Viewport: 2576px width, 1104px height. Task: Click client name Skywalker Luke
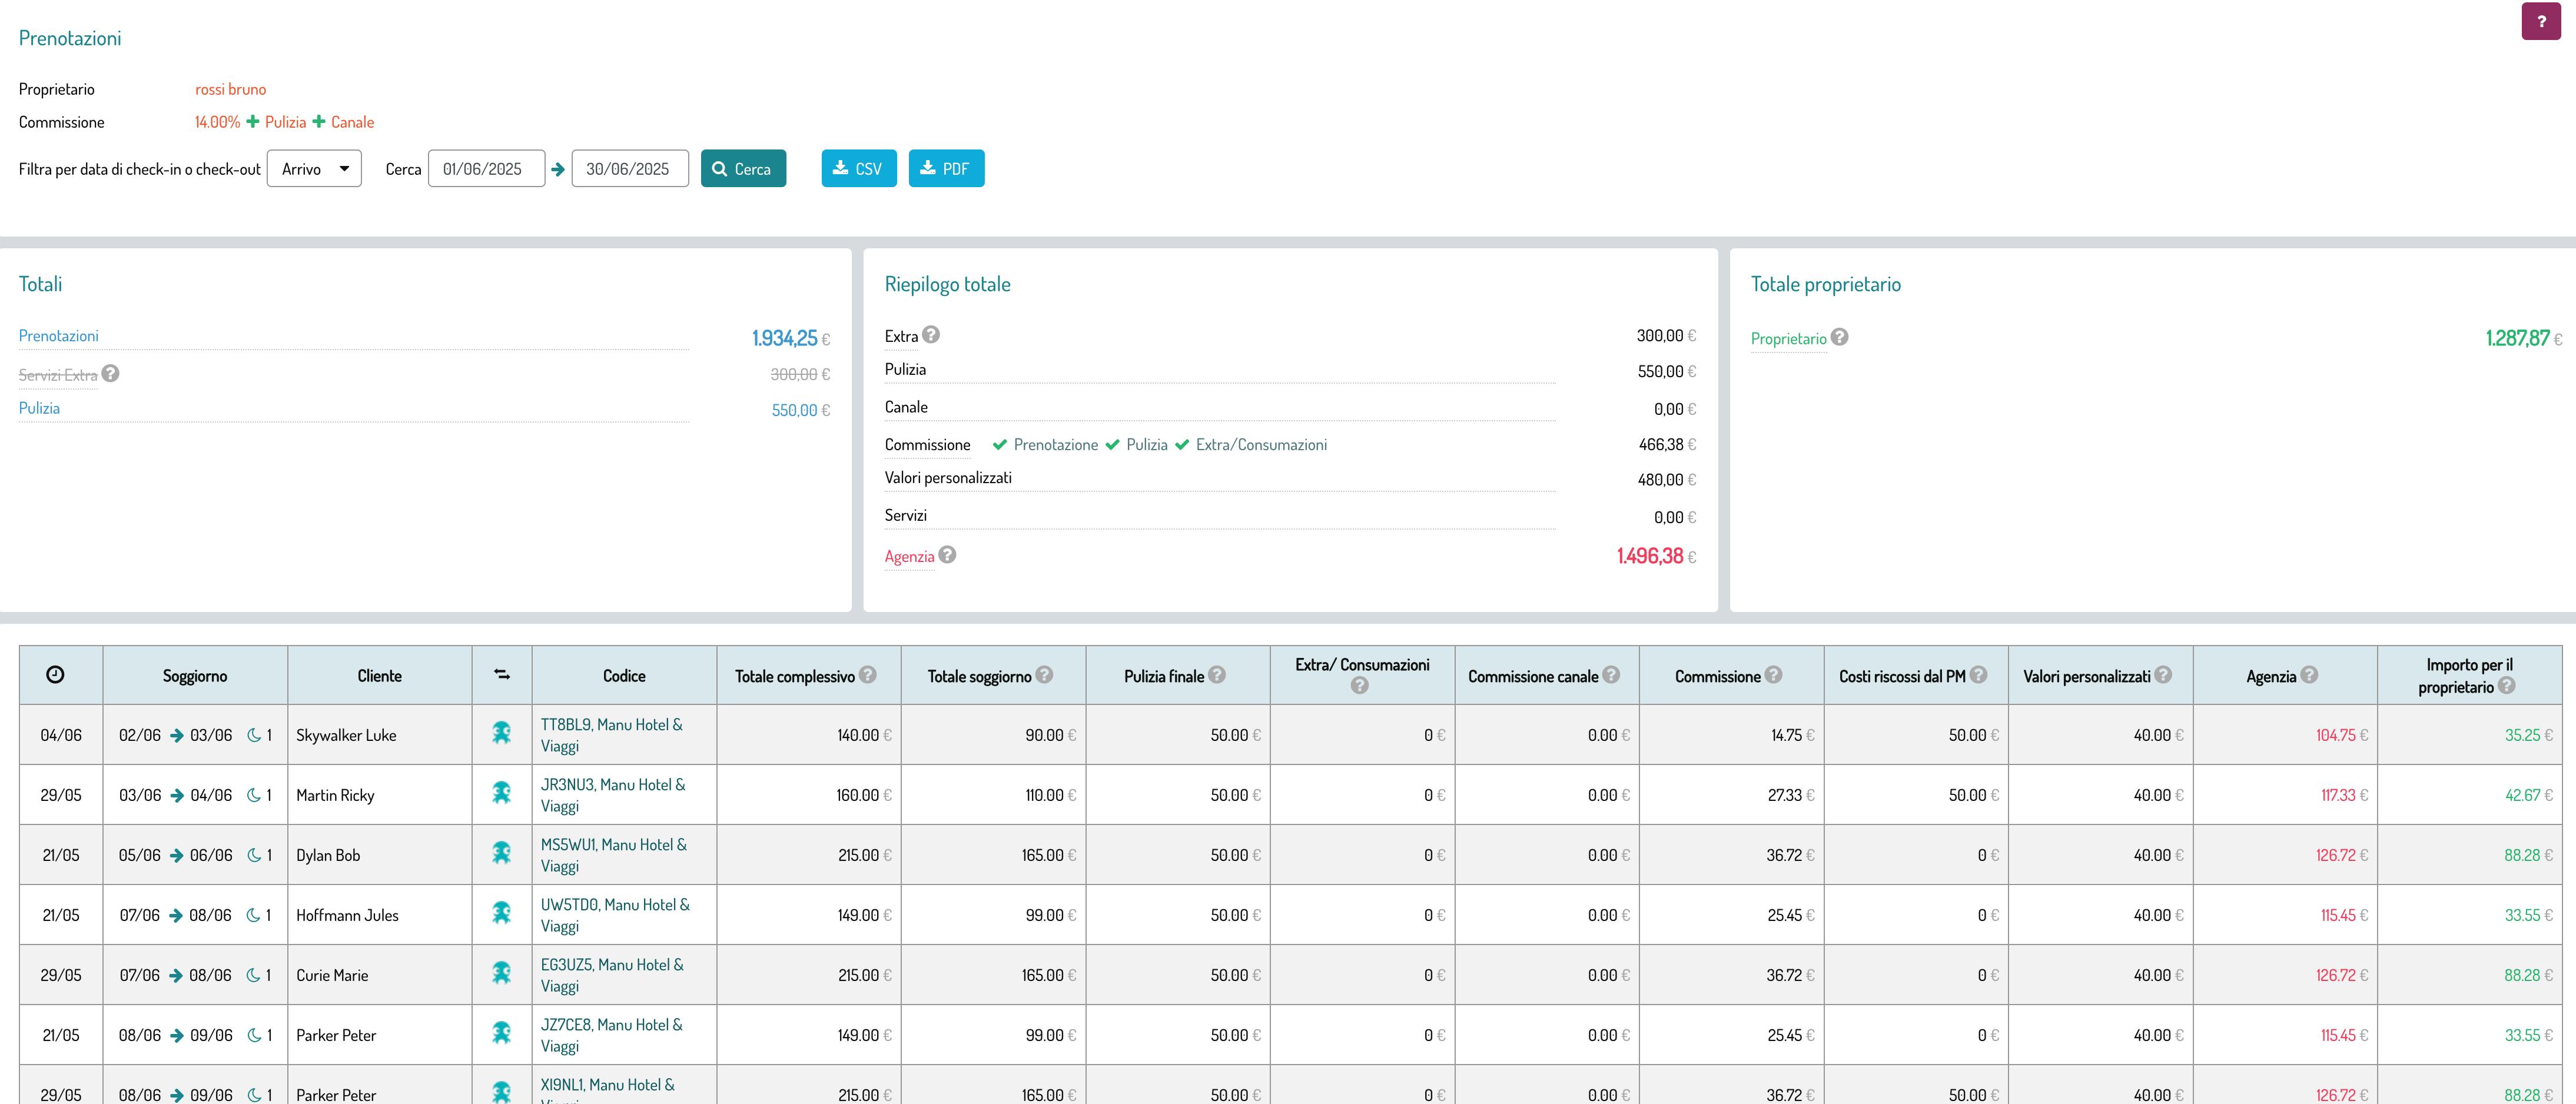[x=346, y=735]
